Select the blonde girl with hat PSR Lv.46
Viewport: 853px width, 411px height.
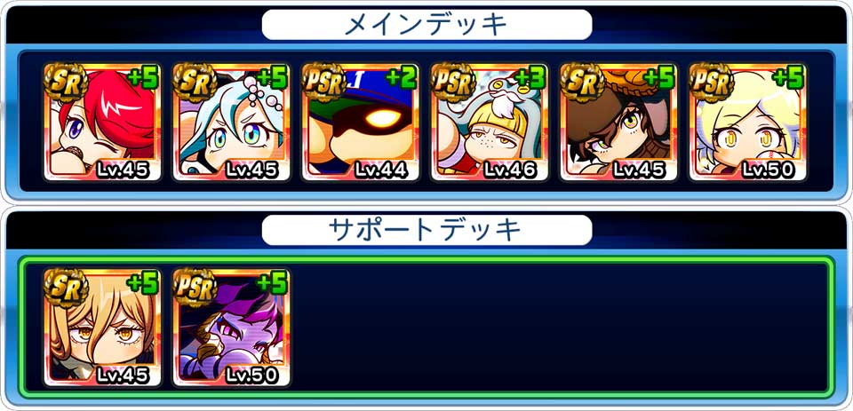click(x=490, y=122)
